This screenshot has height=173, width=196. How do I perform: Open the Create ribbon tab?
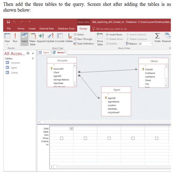[32, 28]
